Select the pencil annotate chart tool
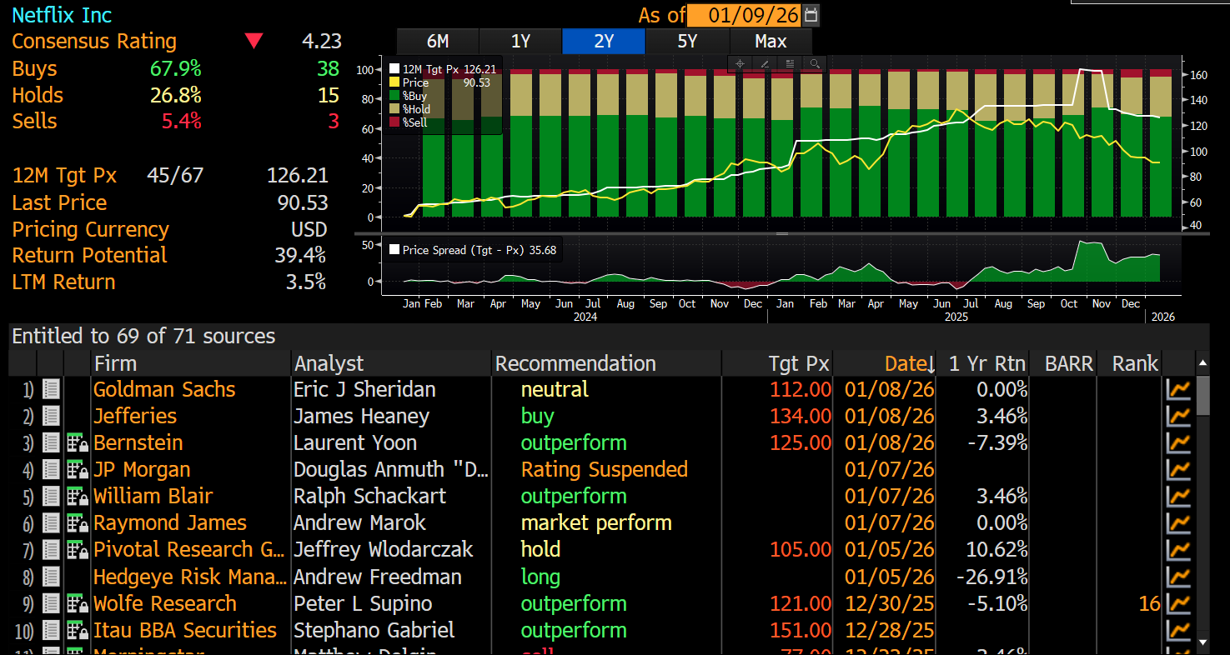 click(764, 64)
